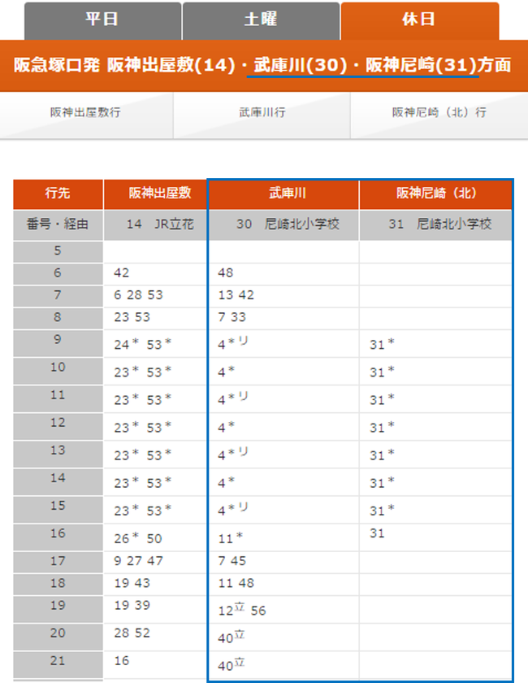This screenshot has height=683, width=528.
Task: Click times 6 28 53 at hour 7
Action: (x=138, y=296)
